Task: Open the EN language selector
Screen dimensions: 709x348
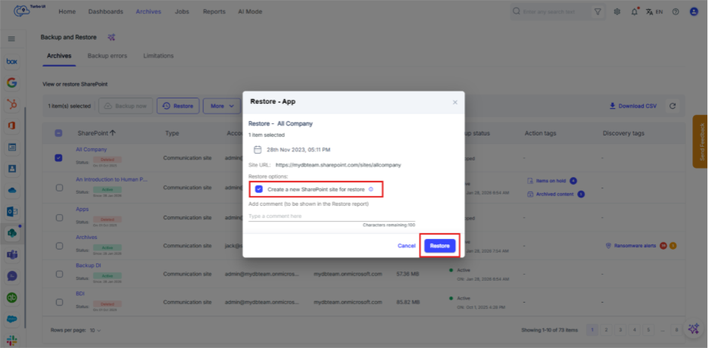Action: (x=654, y=12)
